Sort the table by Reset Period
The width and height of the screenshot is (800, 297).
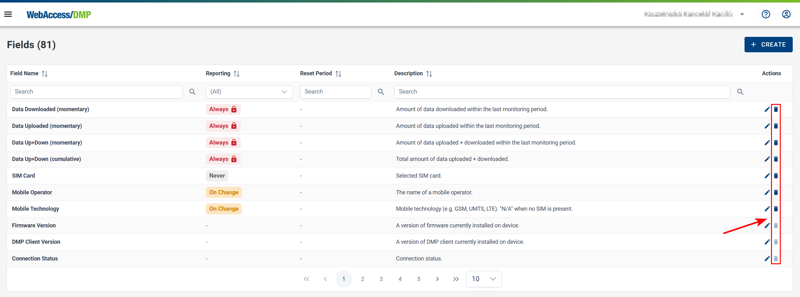pyautogui.click(x=338, y=74)
